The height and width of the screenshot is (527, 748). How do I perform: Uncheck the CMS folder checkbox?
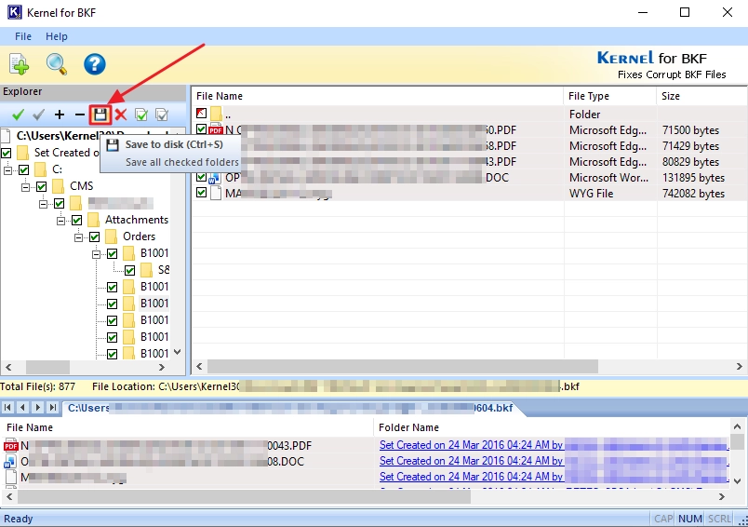(42, 186)
